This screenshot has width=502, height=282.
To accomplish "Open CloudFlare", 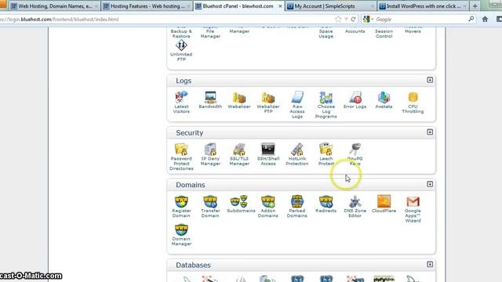I will 384,204.
